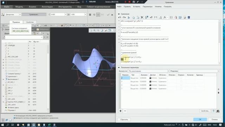
Task: Click the Cancel button in Equation window
Action: pyautogui.click(x=214, y=120)
